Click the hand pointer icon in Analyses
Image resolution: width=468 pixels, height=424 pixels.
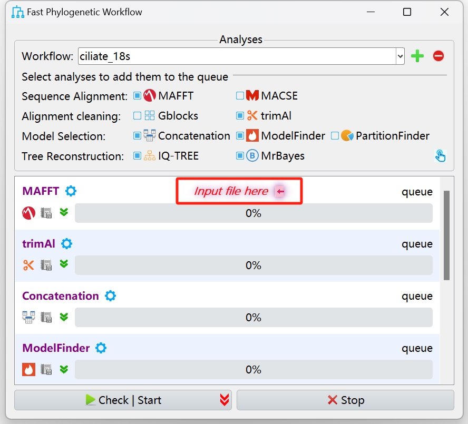440,155
